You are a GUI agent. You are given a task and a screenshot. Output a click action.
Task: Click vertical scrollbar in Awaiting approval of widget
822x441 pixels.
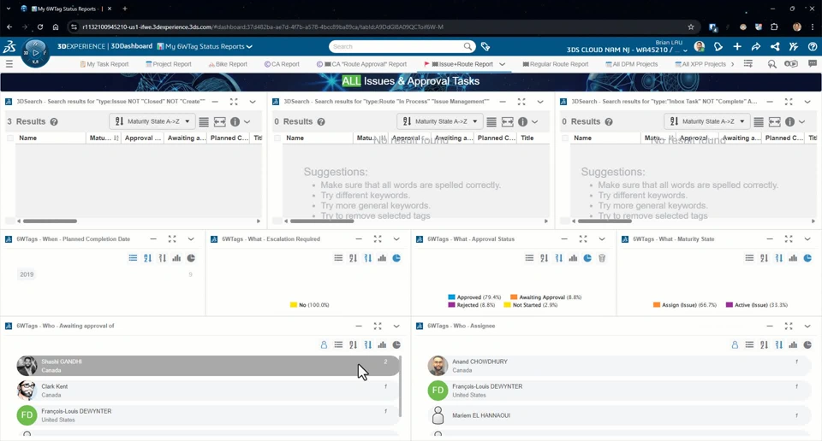(401, 386)
